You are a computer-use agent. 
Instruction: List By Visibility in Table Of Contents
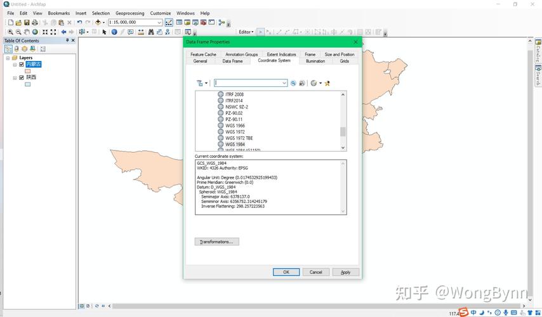[x=25, y=49]
